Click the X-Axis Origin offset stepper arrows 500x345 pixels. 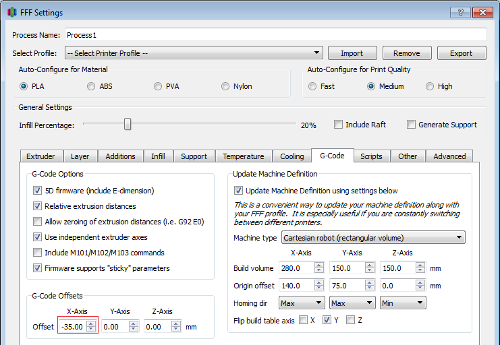(319, 285)
